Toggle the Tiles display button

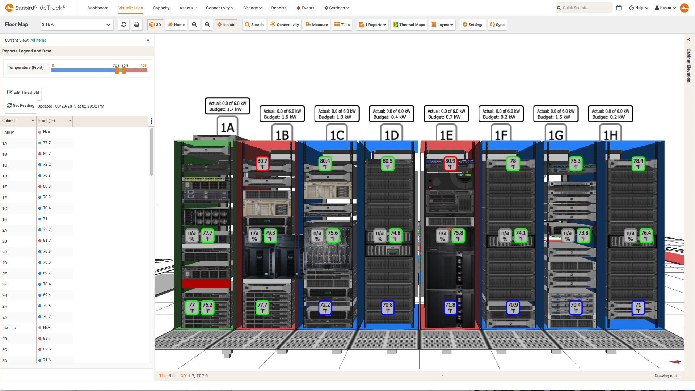click(x=342, y=25)
